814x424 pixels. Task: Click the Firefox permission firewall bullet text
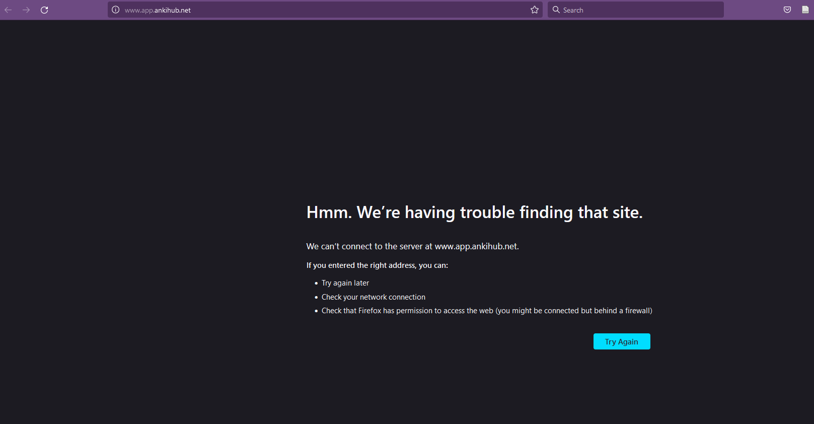pyautogui.click(x=486, y=311)
